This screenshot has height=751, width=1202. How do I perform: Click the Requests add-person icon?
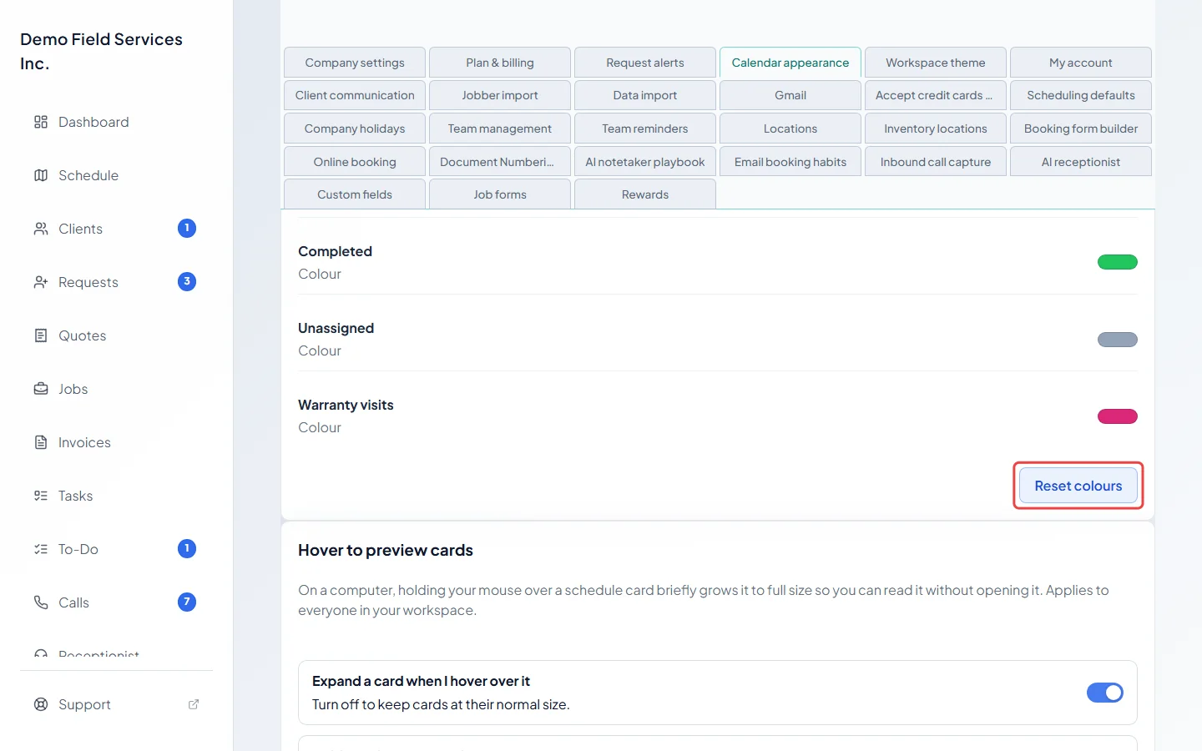pos(41,282)
